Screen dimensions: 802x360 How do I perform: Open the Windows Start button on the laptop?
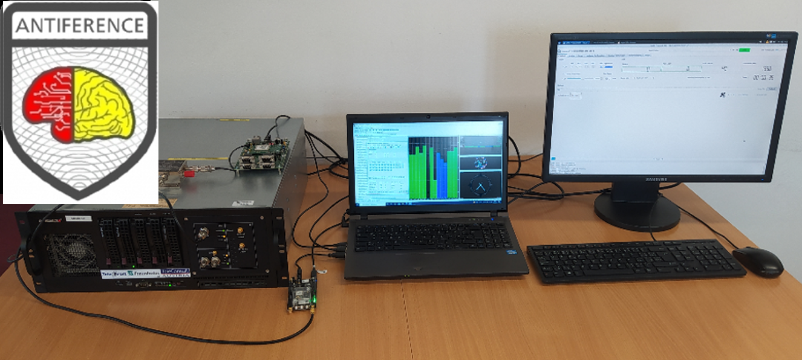point(358,204)
